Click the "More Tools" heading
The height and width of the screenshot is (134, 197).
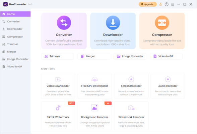(x=48, y=69)
